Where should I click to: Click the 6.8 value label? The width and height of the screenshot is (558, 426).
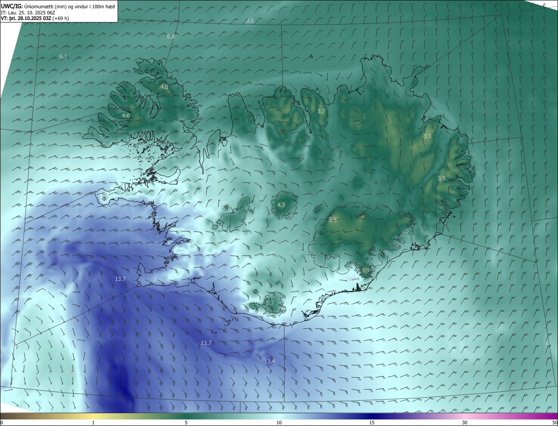pyautogui.click(x=171, y=37)
